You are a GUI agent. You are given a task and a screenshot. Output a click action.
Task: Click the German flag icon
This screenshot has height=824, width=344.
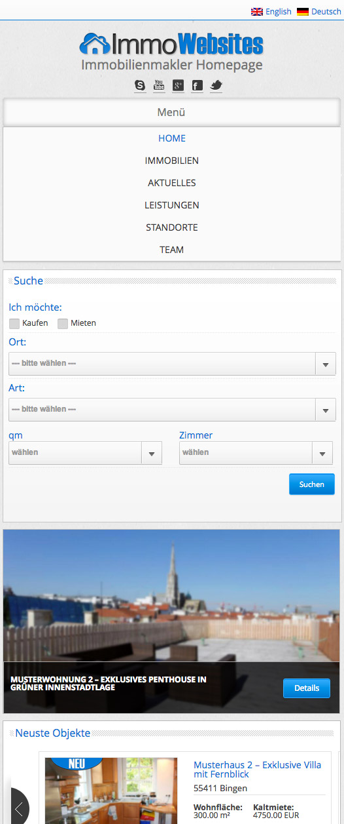303,12
